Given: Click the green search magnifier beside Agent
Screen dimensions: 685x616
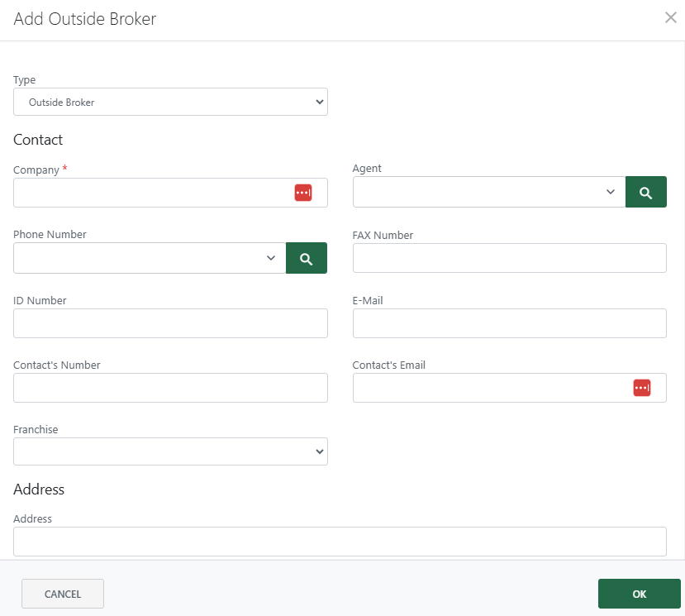Looking at the screenshot, I should (x=645, y=191).
